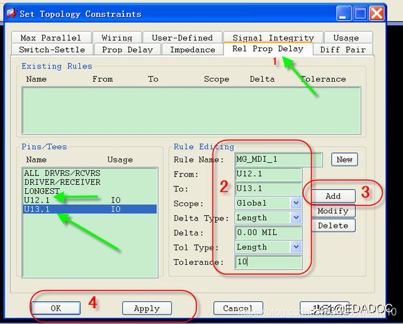The image size is (403, 324).
Task: Click the Rel Prop Delay tab
Action: click(268, 49)
